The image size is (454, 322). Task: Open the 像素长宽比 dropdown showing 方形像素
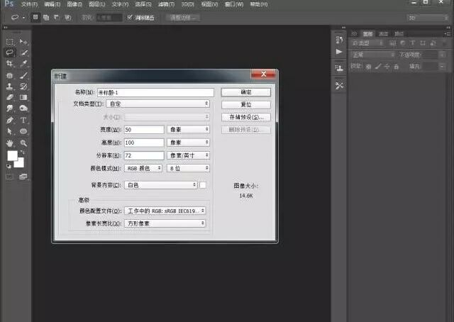(165, 223)
